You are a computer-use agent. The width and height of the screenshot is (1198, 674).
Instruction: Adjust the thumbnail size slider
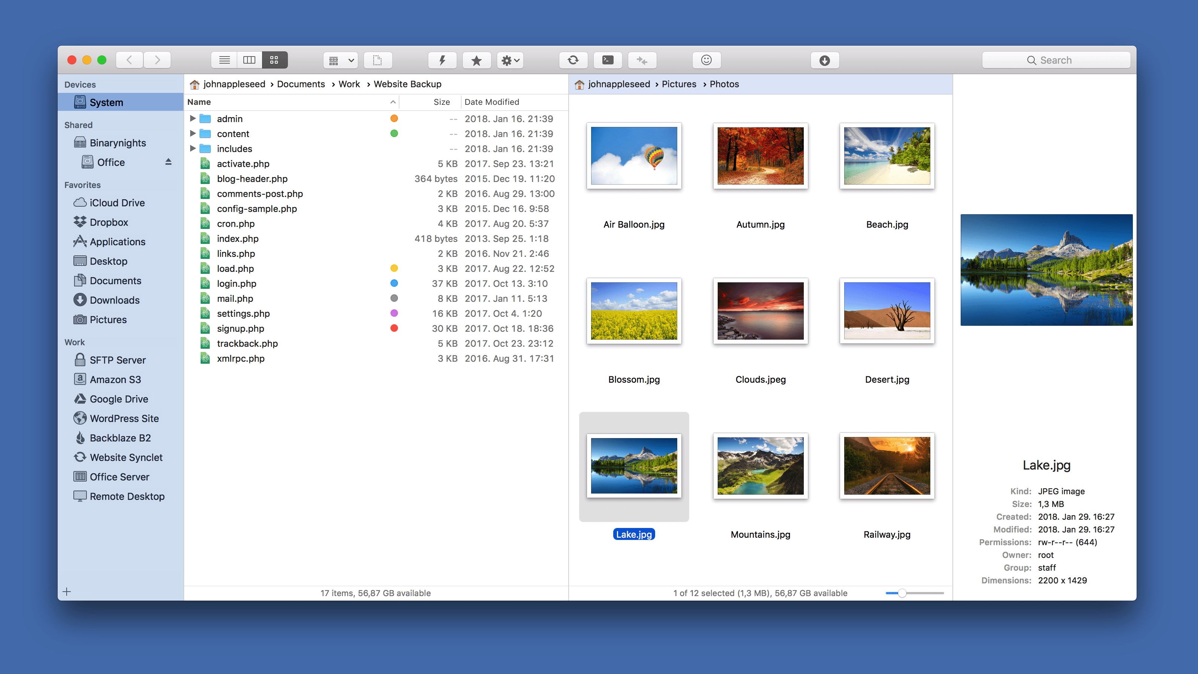click(902, 593)
